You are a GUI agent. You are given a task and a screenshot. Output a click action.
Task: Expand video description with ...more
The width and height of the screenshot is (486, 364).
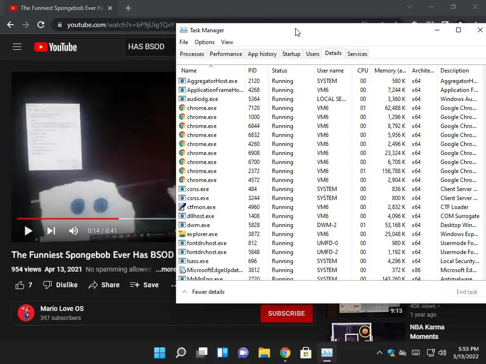166,269
